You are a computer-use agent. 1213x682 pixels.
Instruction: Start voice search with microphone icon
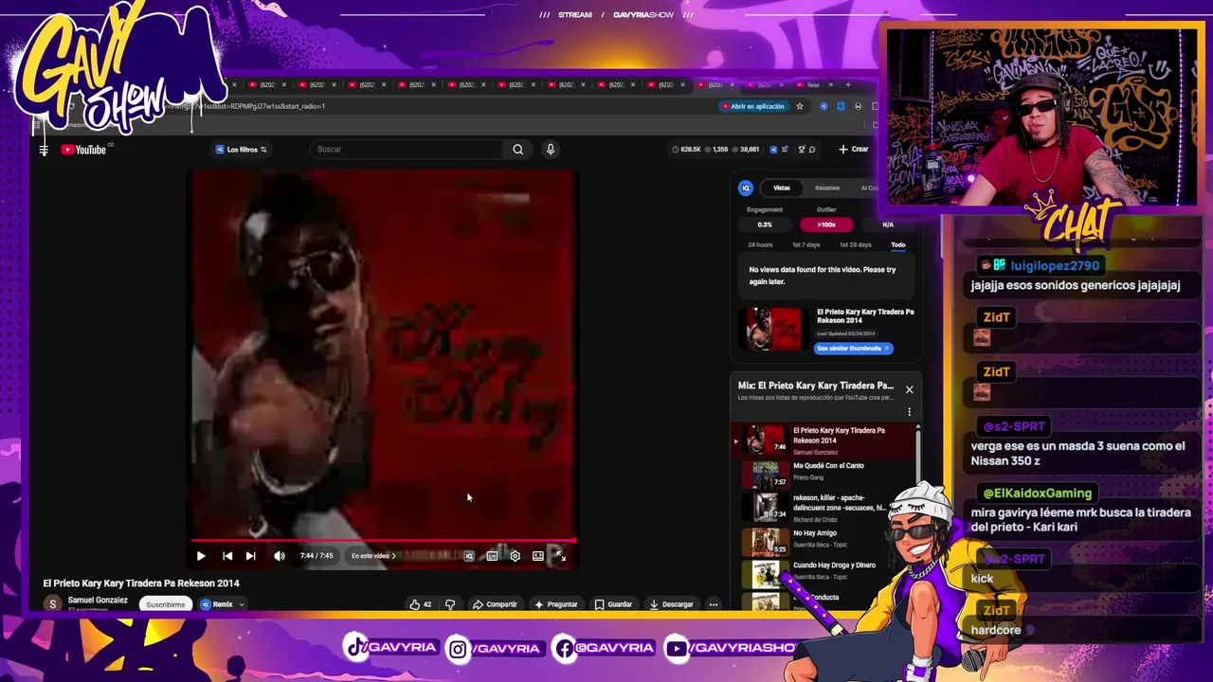pos(550,149)
